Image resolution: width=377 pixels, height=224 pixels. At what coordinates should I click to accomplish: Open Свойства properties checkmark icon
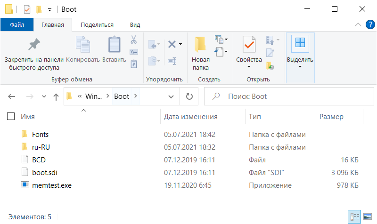tap(249, 44)
